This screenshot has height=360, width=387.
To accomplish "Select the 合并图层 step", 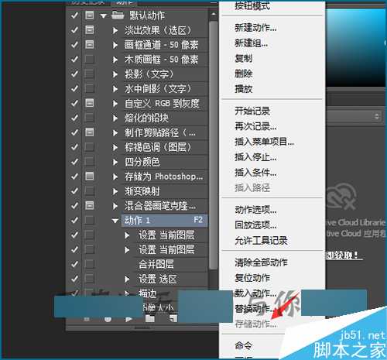I will pyautogui.click(x=156, y=264).
